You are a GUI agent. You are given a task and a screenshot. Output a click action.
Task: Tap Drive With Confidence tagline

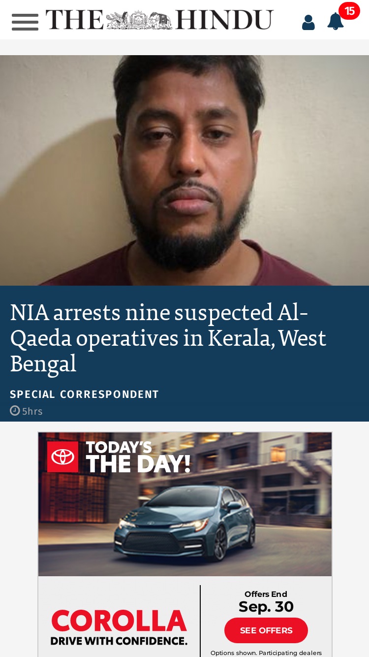click(x=119, y=641)
